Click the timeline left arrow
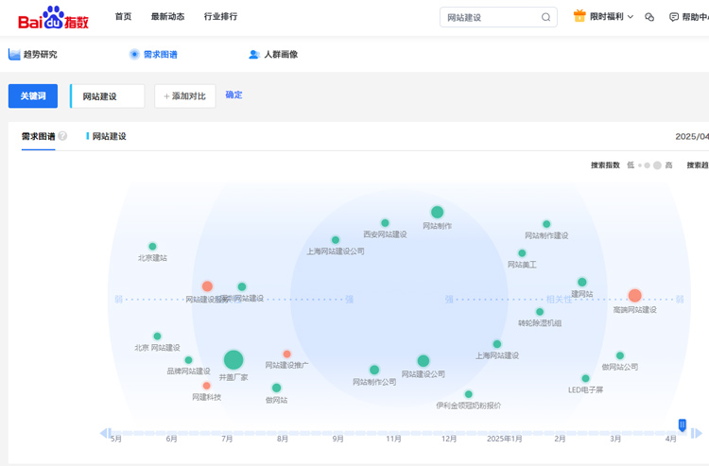Viewport: 709px width, 466px height. tap(104, 434)
